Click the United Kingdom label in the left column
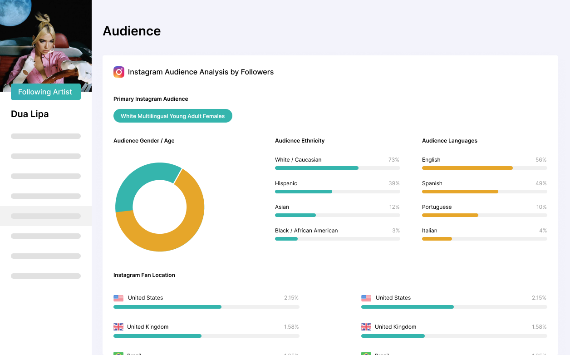Viewport: 570px width, 355px height. coord(147,327)
